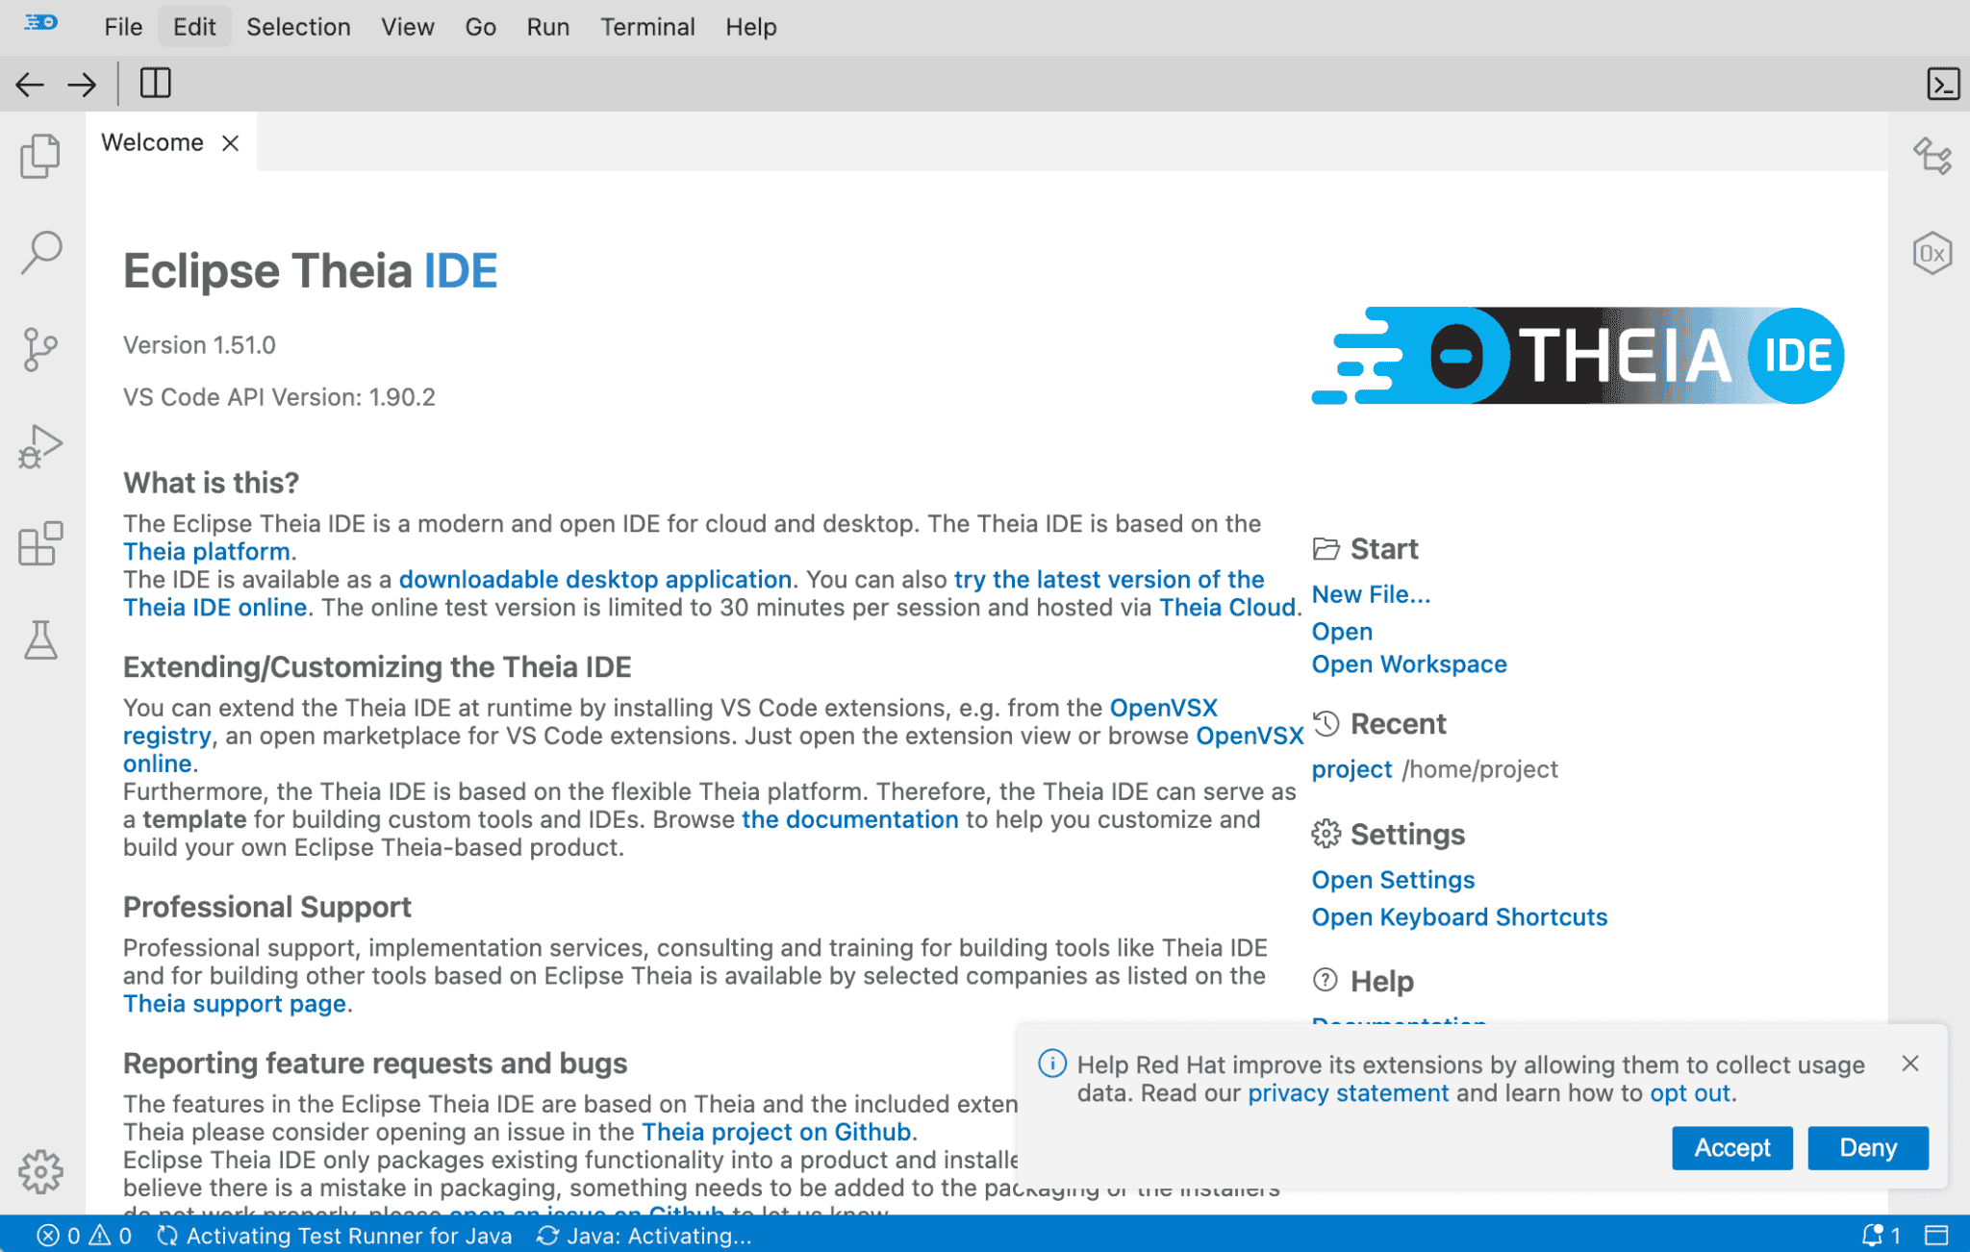This screenshot has height=1252, width=1970.
Task: Open the privacy statement link
Action: tap(1348, 1092)
